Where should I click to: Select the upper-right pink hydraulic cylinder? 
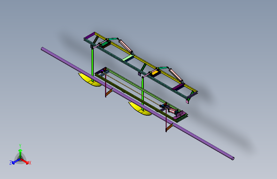[176, 75]
